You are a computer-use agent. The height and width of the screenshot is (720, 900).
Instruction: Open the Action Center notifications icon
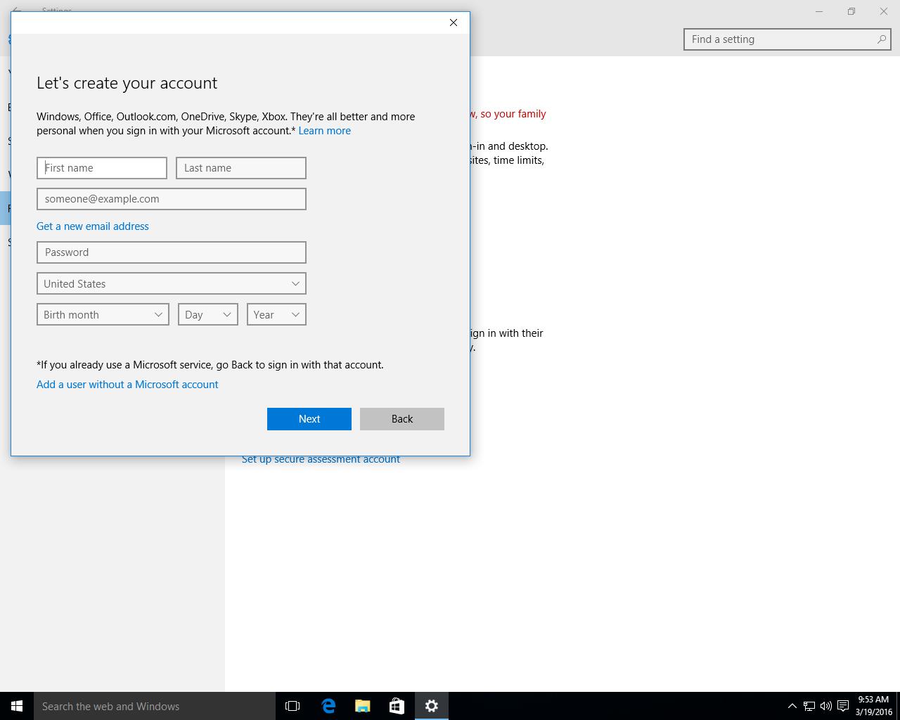pos(843,706)
